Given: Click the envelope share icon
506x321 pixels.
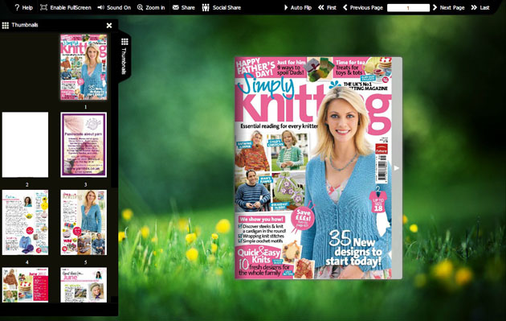Looking at the screenshot, I should point(176,7).
